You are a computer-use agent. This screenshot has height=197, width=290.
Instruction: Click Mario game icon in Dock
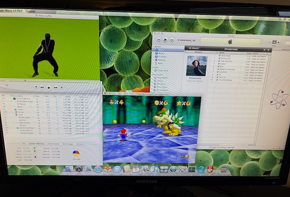(x=210, y=169)
